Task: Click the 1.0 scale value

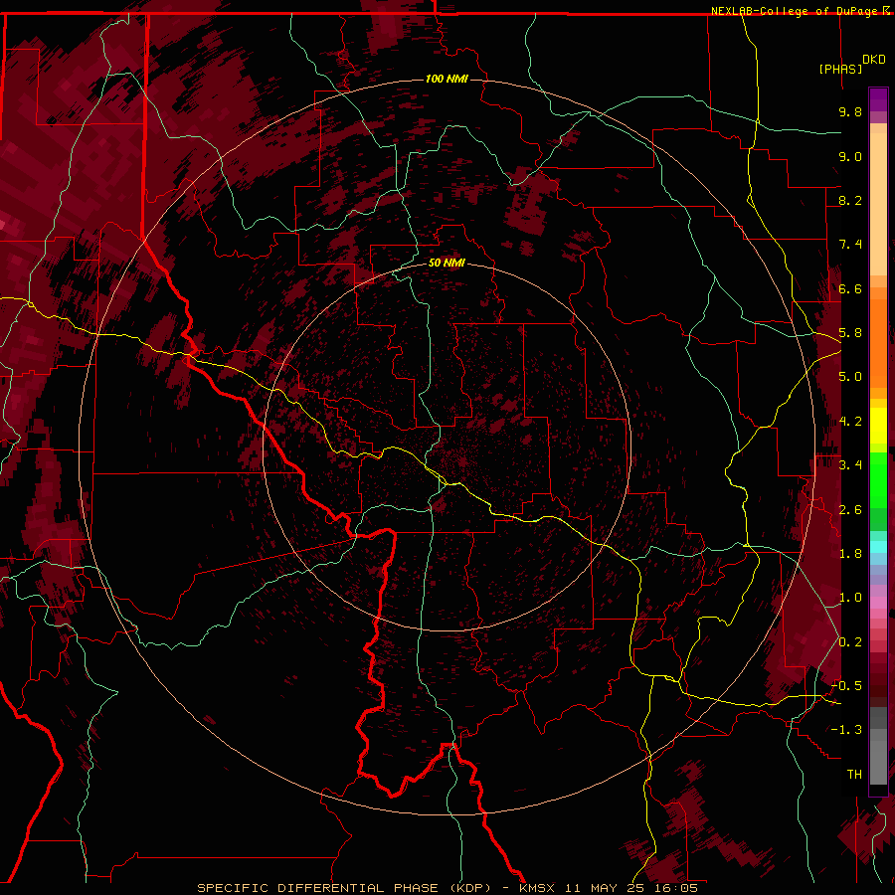Action: 850,598
